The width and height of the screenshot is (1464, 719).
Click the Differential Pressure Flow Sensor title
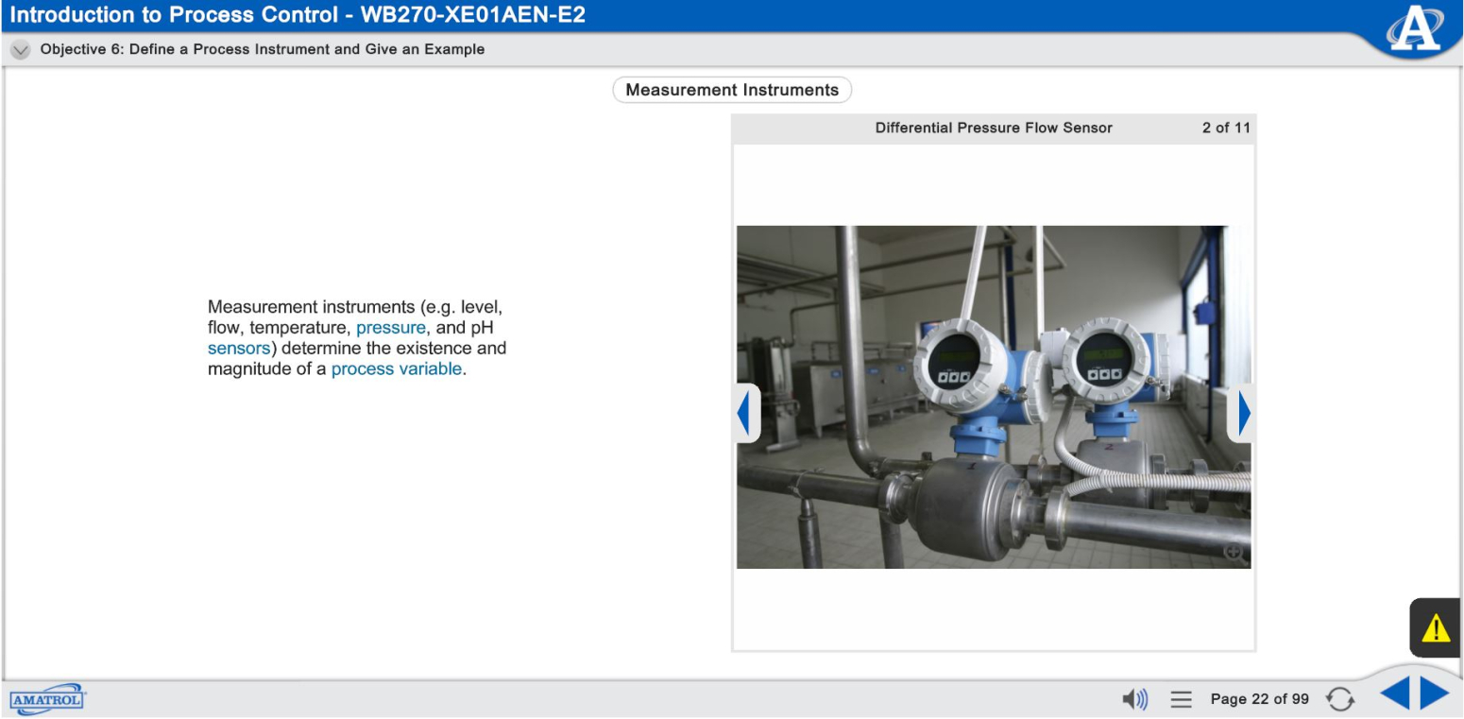[993, 127]
